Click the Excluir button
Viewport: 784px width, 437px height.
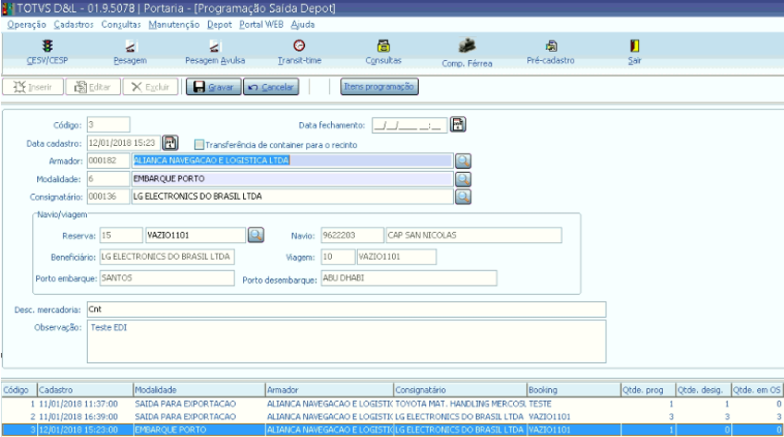[151, 87]
